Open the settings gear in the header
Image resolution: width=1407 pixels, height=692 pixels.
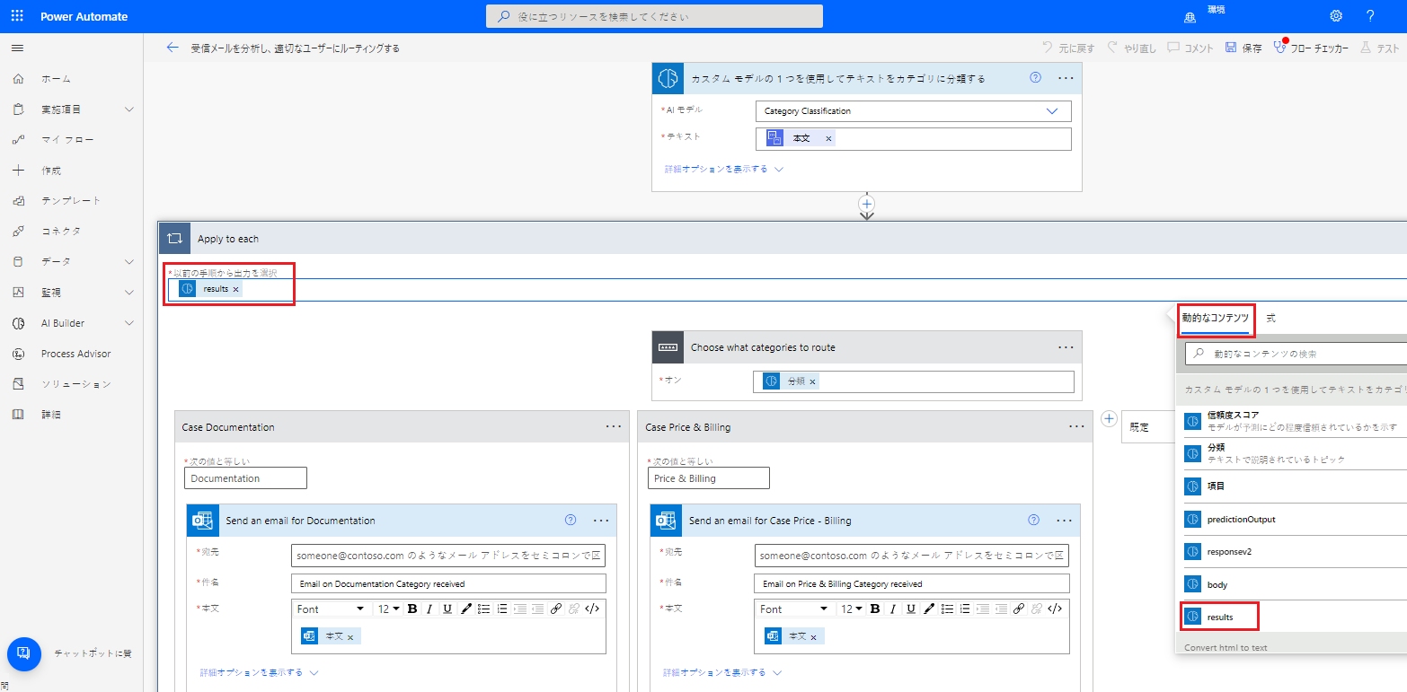1336,16
